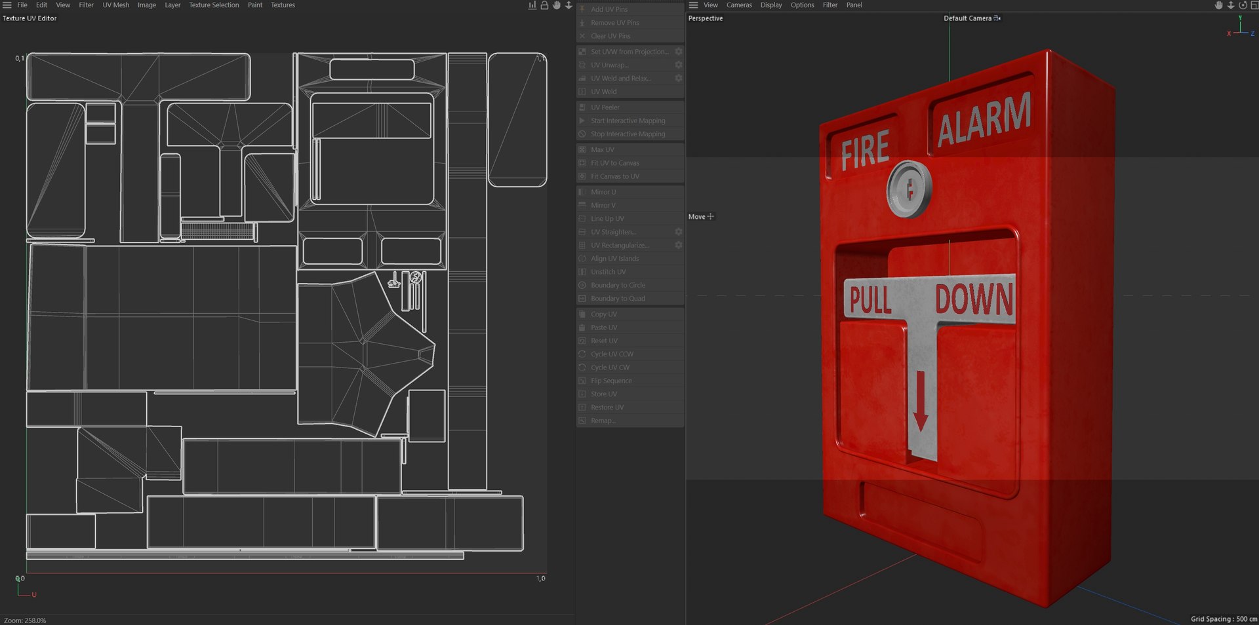Click the viewport dolly zoom icon
1259x625 pixels.
pyautogui.click(x=1231, y=5)
